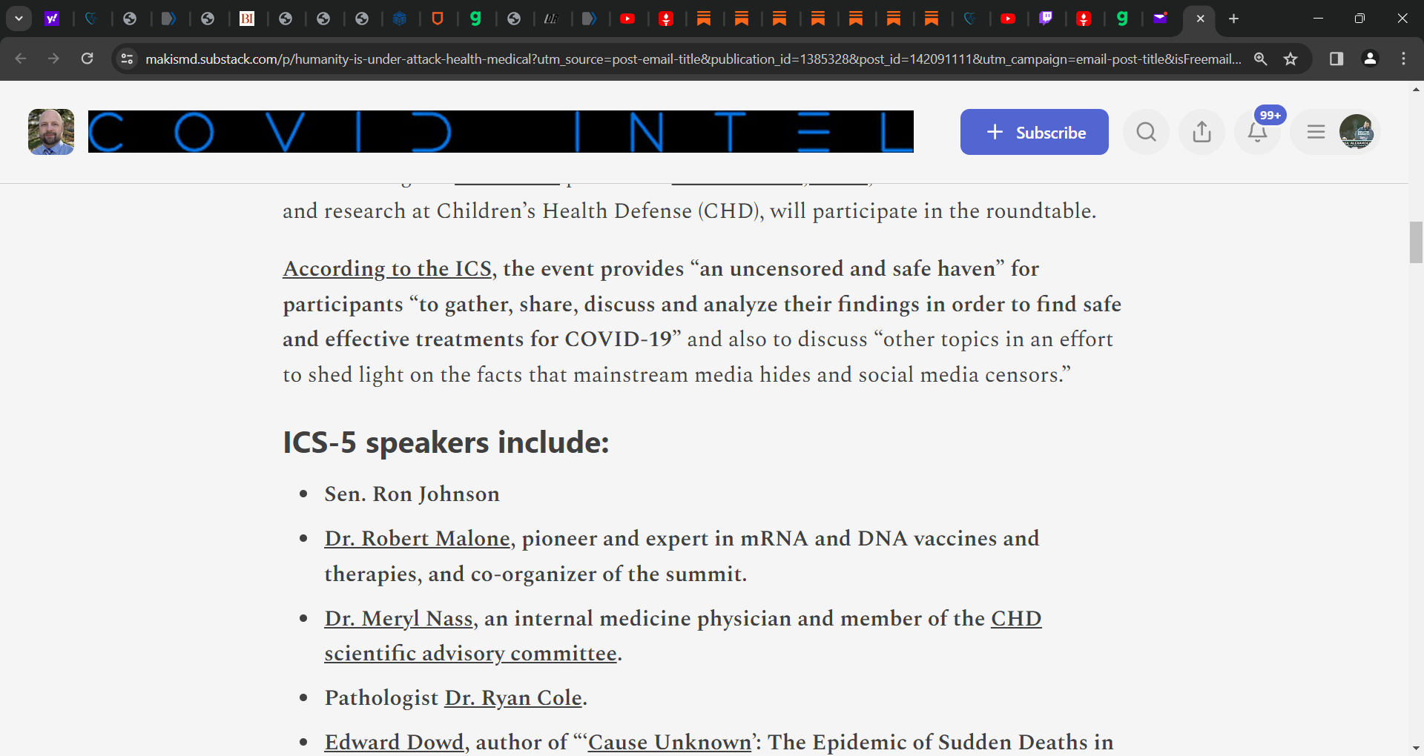Open the 'scientific advisory committee' link

tap(471, 653)
